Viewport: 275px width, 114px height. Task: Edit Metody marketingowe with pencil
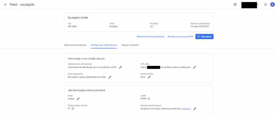(195, 109)
